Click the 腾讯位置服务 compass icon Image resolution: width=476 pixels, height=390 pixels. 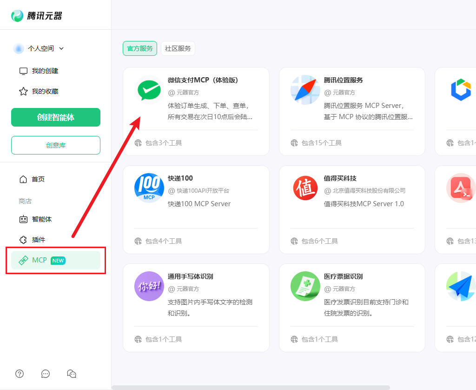[x=305, y=90]
